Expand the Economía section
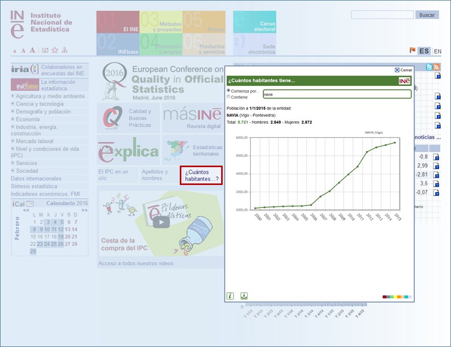 point(13,119)
